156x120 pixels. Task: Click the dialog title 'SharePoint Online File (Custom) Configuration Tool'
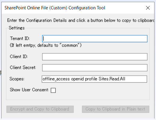(55, 8)
